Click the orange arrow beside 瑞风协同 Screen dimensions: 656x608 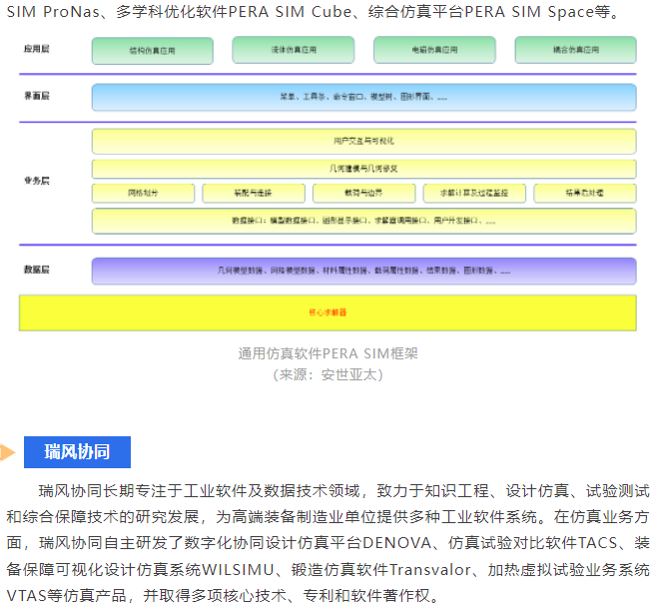pos(8,452)
